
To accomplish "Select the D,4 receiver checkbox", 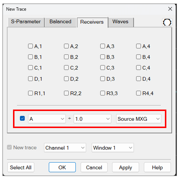I will click(138, 79).
